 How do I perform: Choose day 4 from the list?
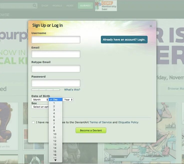56,113
